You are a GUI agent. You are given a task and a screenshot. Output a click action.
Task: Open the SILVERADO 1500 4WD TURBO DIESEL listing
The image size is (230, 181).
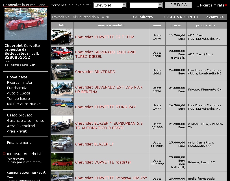click(105, 54)
